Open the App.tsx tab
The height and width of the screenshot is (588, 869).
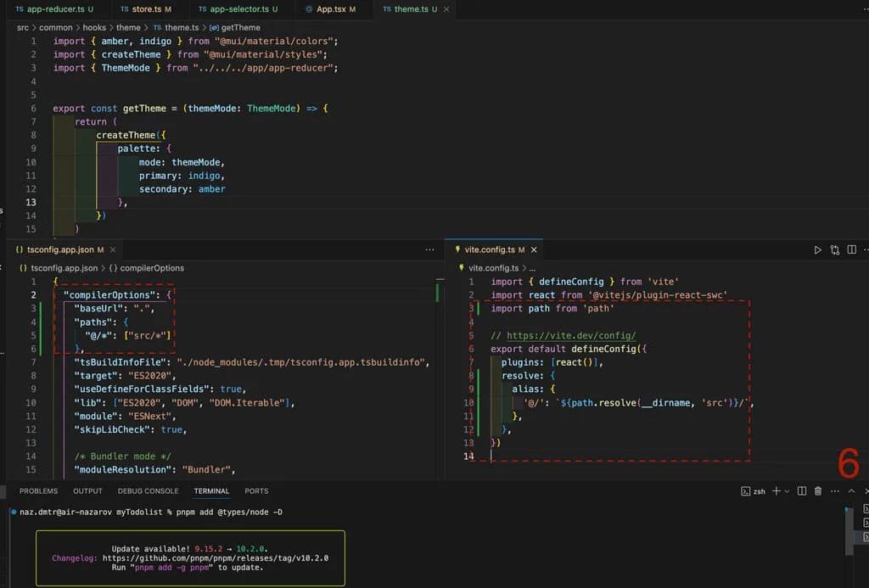(x=330, y=9)
